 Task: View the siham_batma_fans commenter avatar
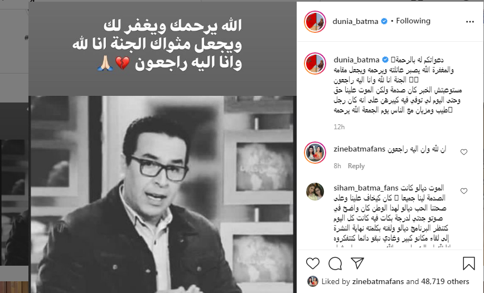click(x=315, y=192)
